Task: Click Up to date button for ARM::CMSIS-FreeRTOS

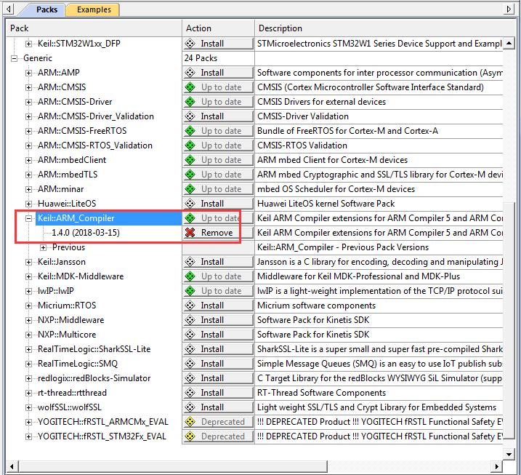Action: click(x=218, y=131)
